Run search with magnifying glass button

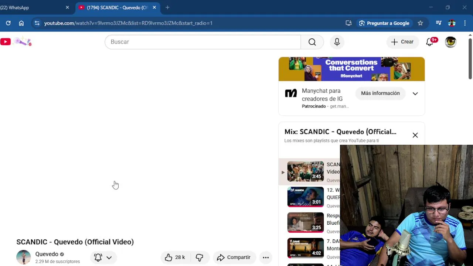tap(312, 42)
